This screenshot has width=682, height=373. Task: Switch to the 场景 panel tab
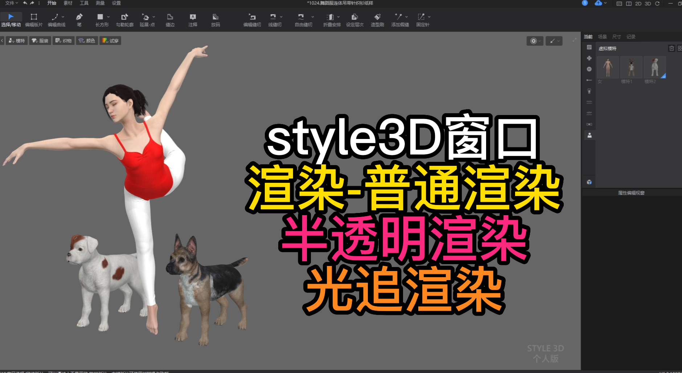pyautogui.click(x=602, y=37)
